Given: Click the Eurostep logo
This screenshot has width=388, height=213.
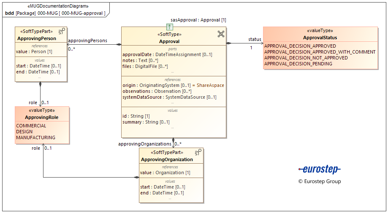Looking at the screenshot, I should [x=319, y=170].
